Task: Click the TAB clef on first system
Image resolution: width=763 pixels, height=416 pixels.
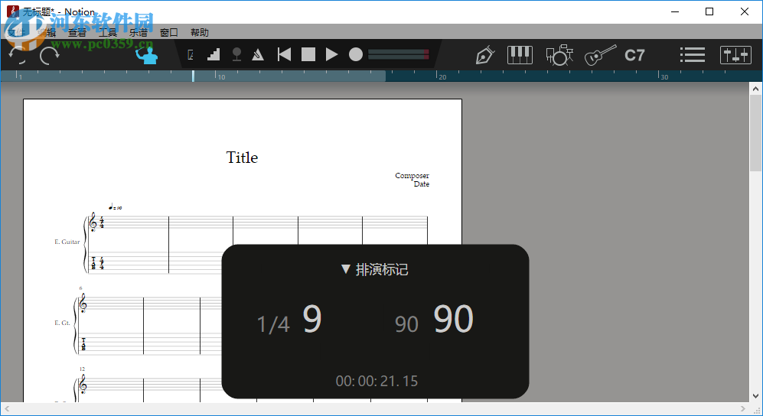Action: (x=93, y=263)
